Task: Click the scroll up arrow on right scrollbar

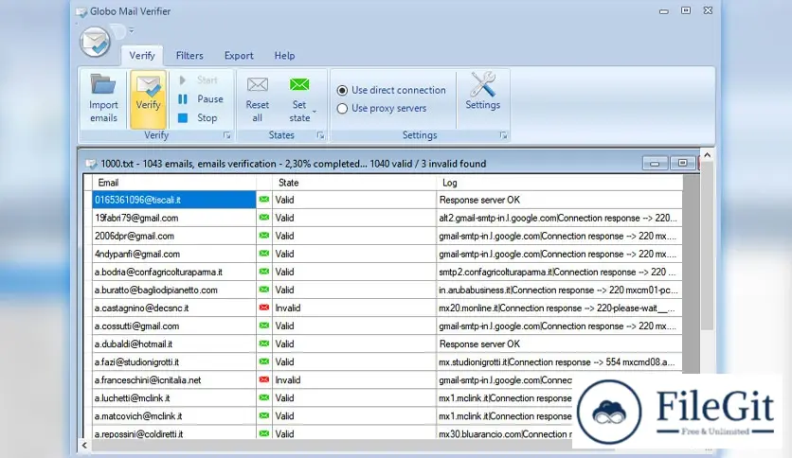Action: pos(707,155)
